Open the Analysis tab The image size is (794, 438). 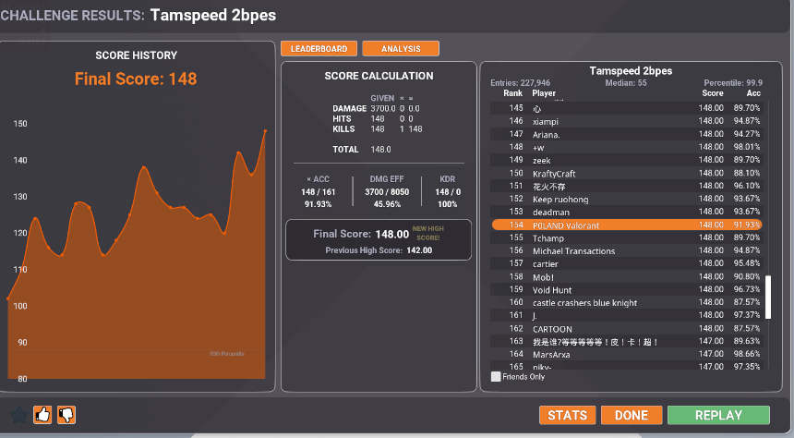(401, 49)
